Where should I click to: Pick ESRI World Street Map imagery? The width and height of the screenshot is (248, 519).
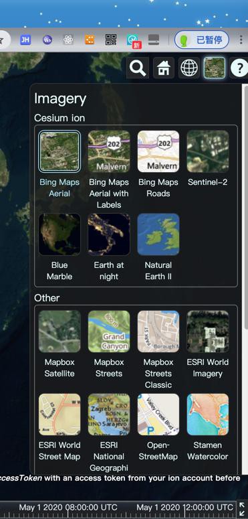coord(59,415)
